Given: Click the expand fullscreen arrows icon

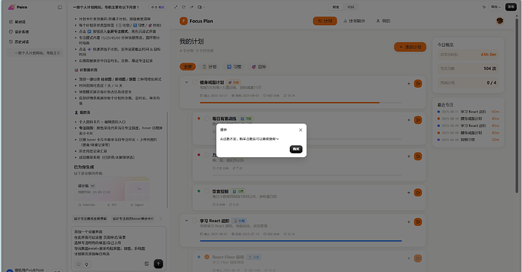Looking at the screenshot, I should click(x=176, y=7).
